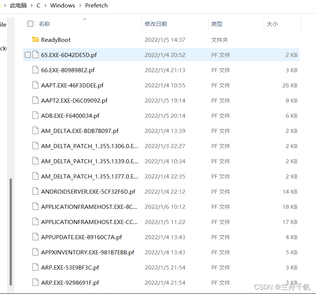Click file icon of ARP.EXE-9298691F.pf
The height and width of the screenshot is (294, 316).
point(36,282)
